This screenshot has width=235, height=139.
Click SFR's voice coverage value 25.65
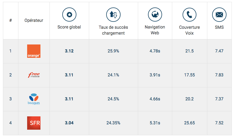click(x=189, y=123)
